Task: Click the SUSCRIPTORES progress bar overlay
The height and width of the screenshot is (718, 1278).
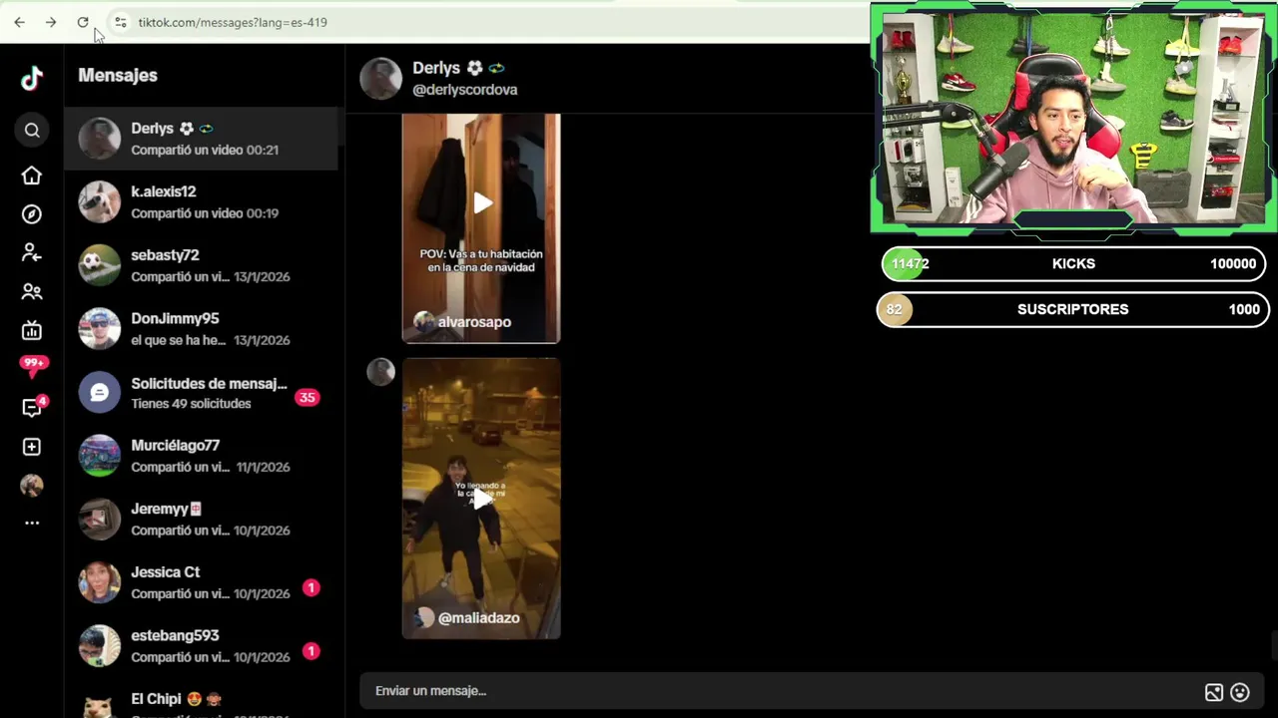Action: click(1073, 309)
